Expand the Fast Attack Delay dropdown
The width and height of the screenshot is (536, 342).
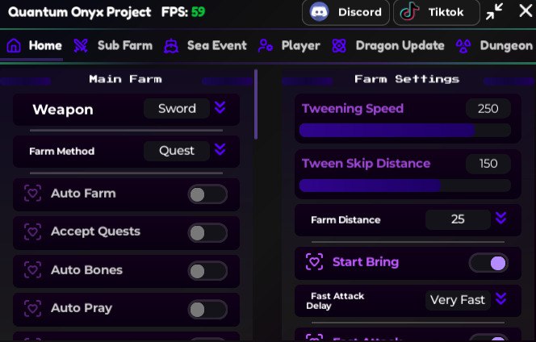(500, 298)
